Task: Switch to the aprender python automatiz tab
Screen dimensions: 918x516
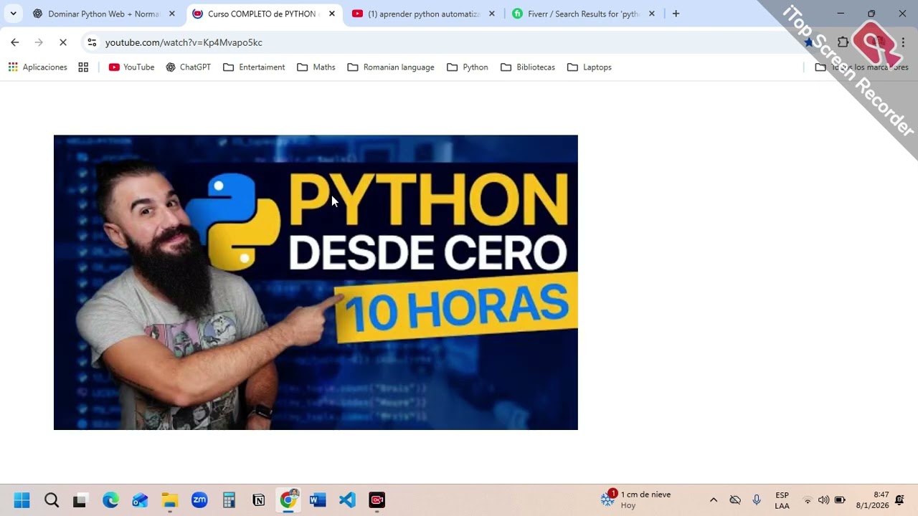Action: [x=423, y=14]
